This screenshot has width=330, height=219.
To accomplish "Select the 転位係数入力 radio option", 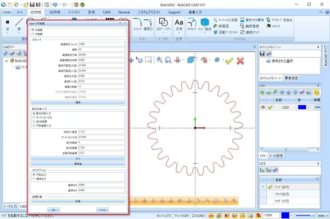I will click(34, 113).
